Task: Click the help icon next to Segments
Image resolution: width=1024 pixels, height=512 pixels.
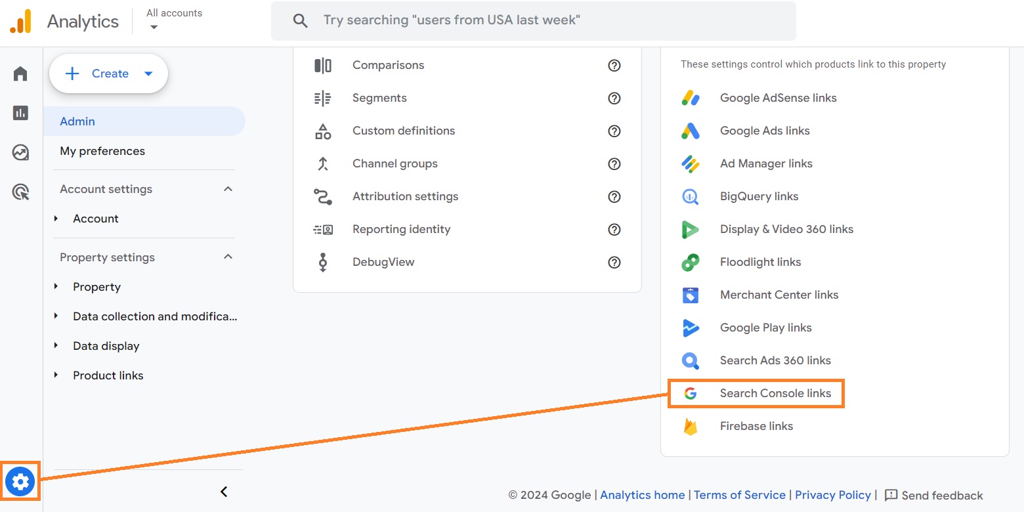Action: click(x=614, y=98)
